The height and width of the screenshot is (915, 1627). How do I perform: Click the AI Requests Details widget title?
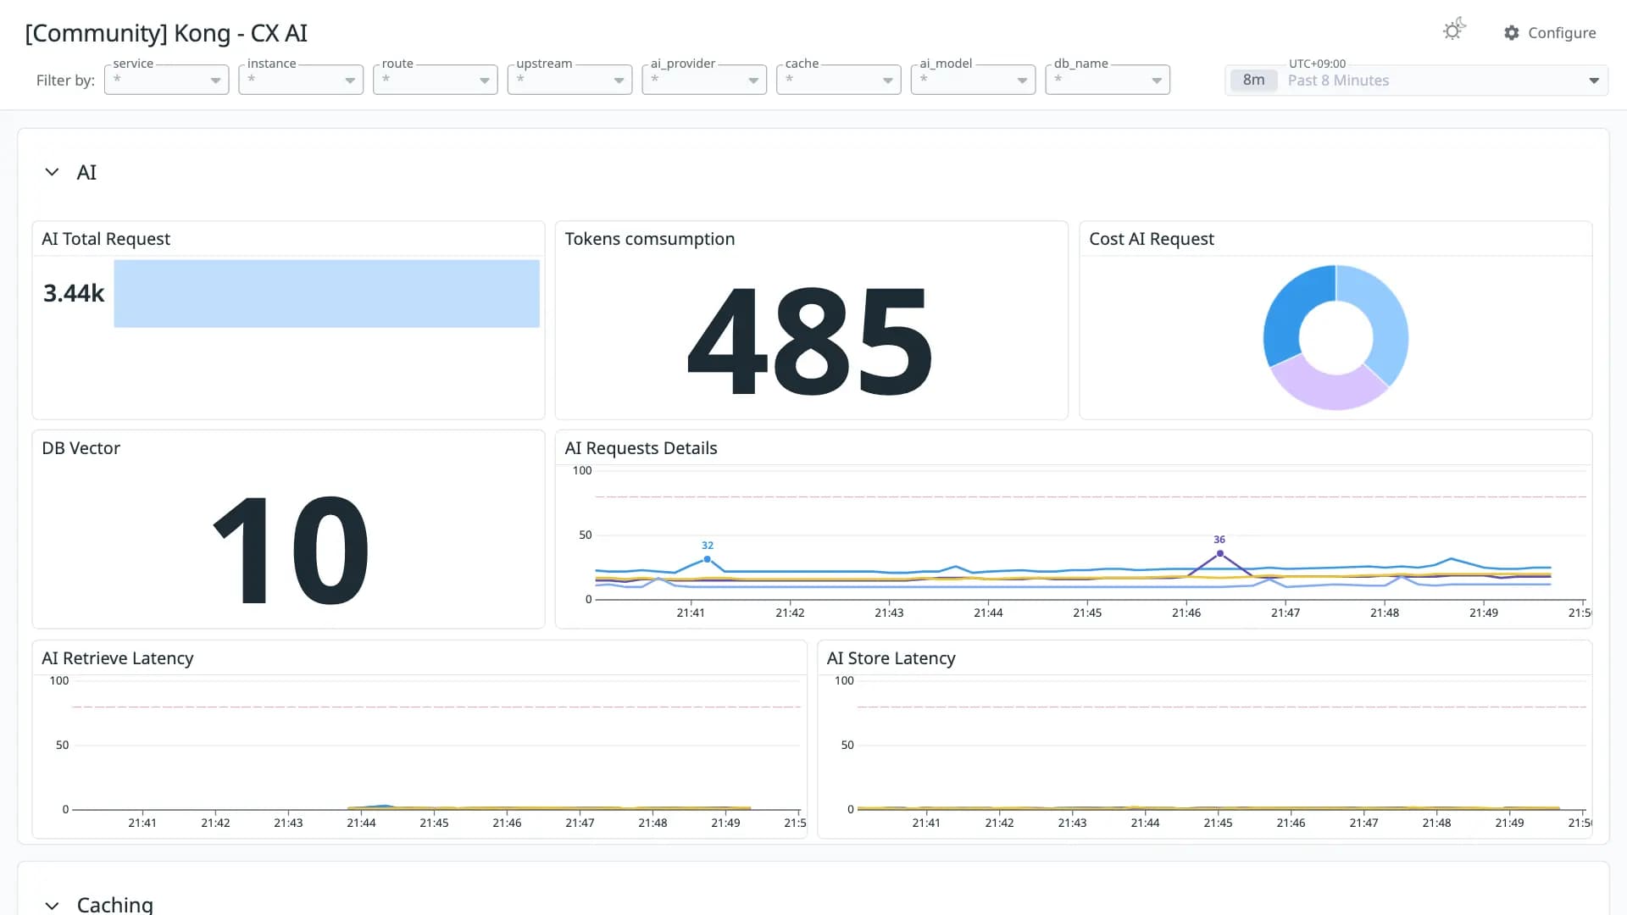click(x=641, y=448)
